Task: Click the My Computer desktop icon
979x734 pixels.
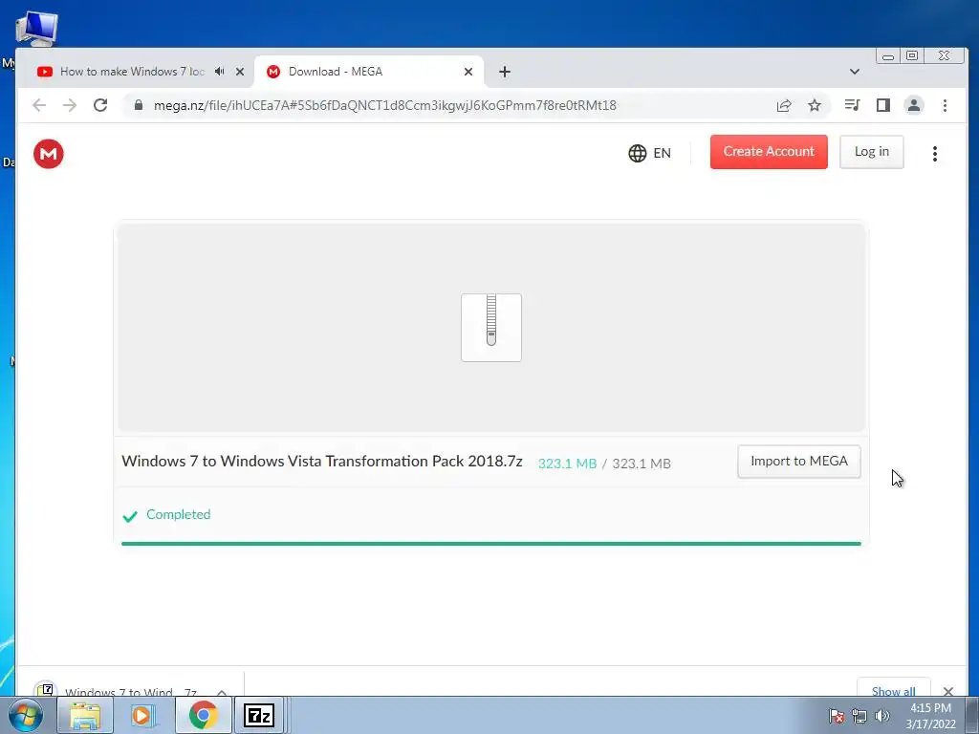Action: 36,29
